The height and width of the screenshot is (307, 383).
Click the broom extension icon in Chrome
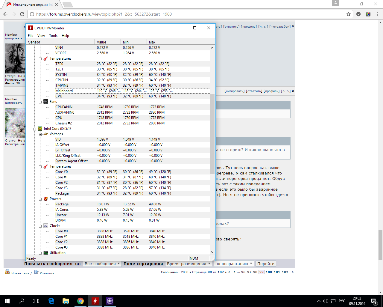click(x=358, y=14)
